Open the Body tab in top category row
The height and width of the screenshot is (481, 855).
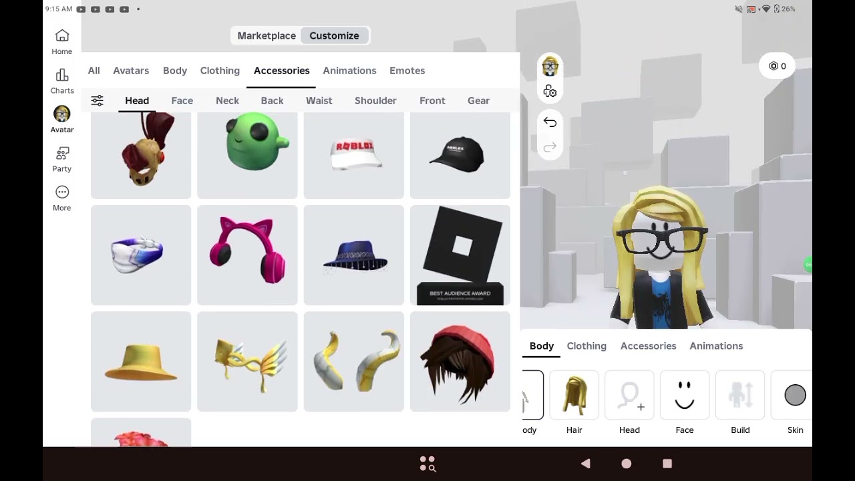[175, 71]
